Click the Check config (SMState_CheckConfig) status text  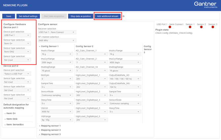tap(174, 33)
